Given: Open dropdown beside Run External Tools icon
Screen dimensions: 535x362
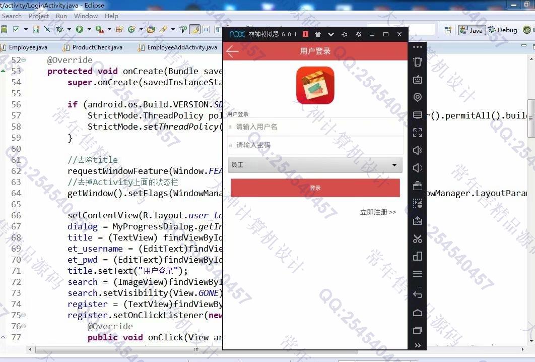Looking at the screenshot, I should point(109,29).
